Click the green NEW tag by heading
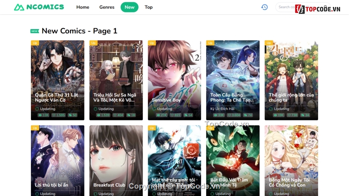This screenshot has width=349, height=196. tap(35, 31)
